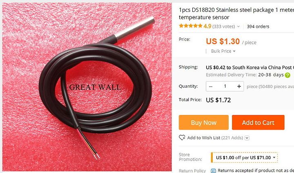Viewport: 294px width, 173px height.
Task: Click the five-star rating icons
Action: point(191,26)
